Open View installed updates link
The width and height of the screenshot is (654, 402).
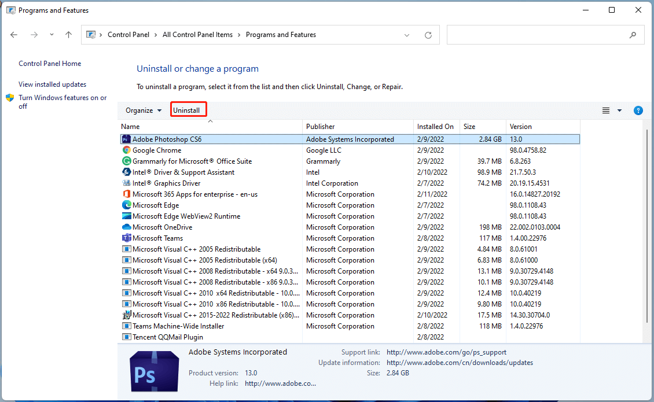point(52,84)
